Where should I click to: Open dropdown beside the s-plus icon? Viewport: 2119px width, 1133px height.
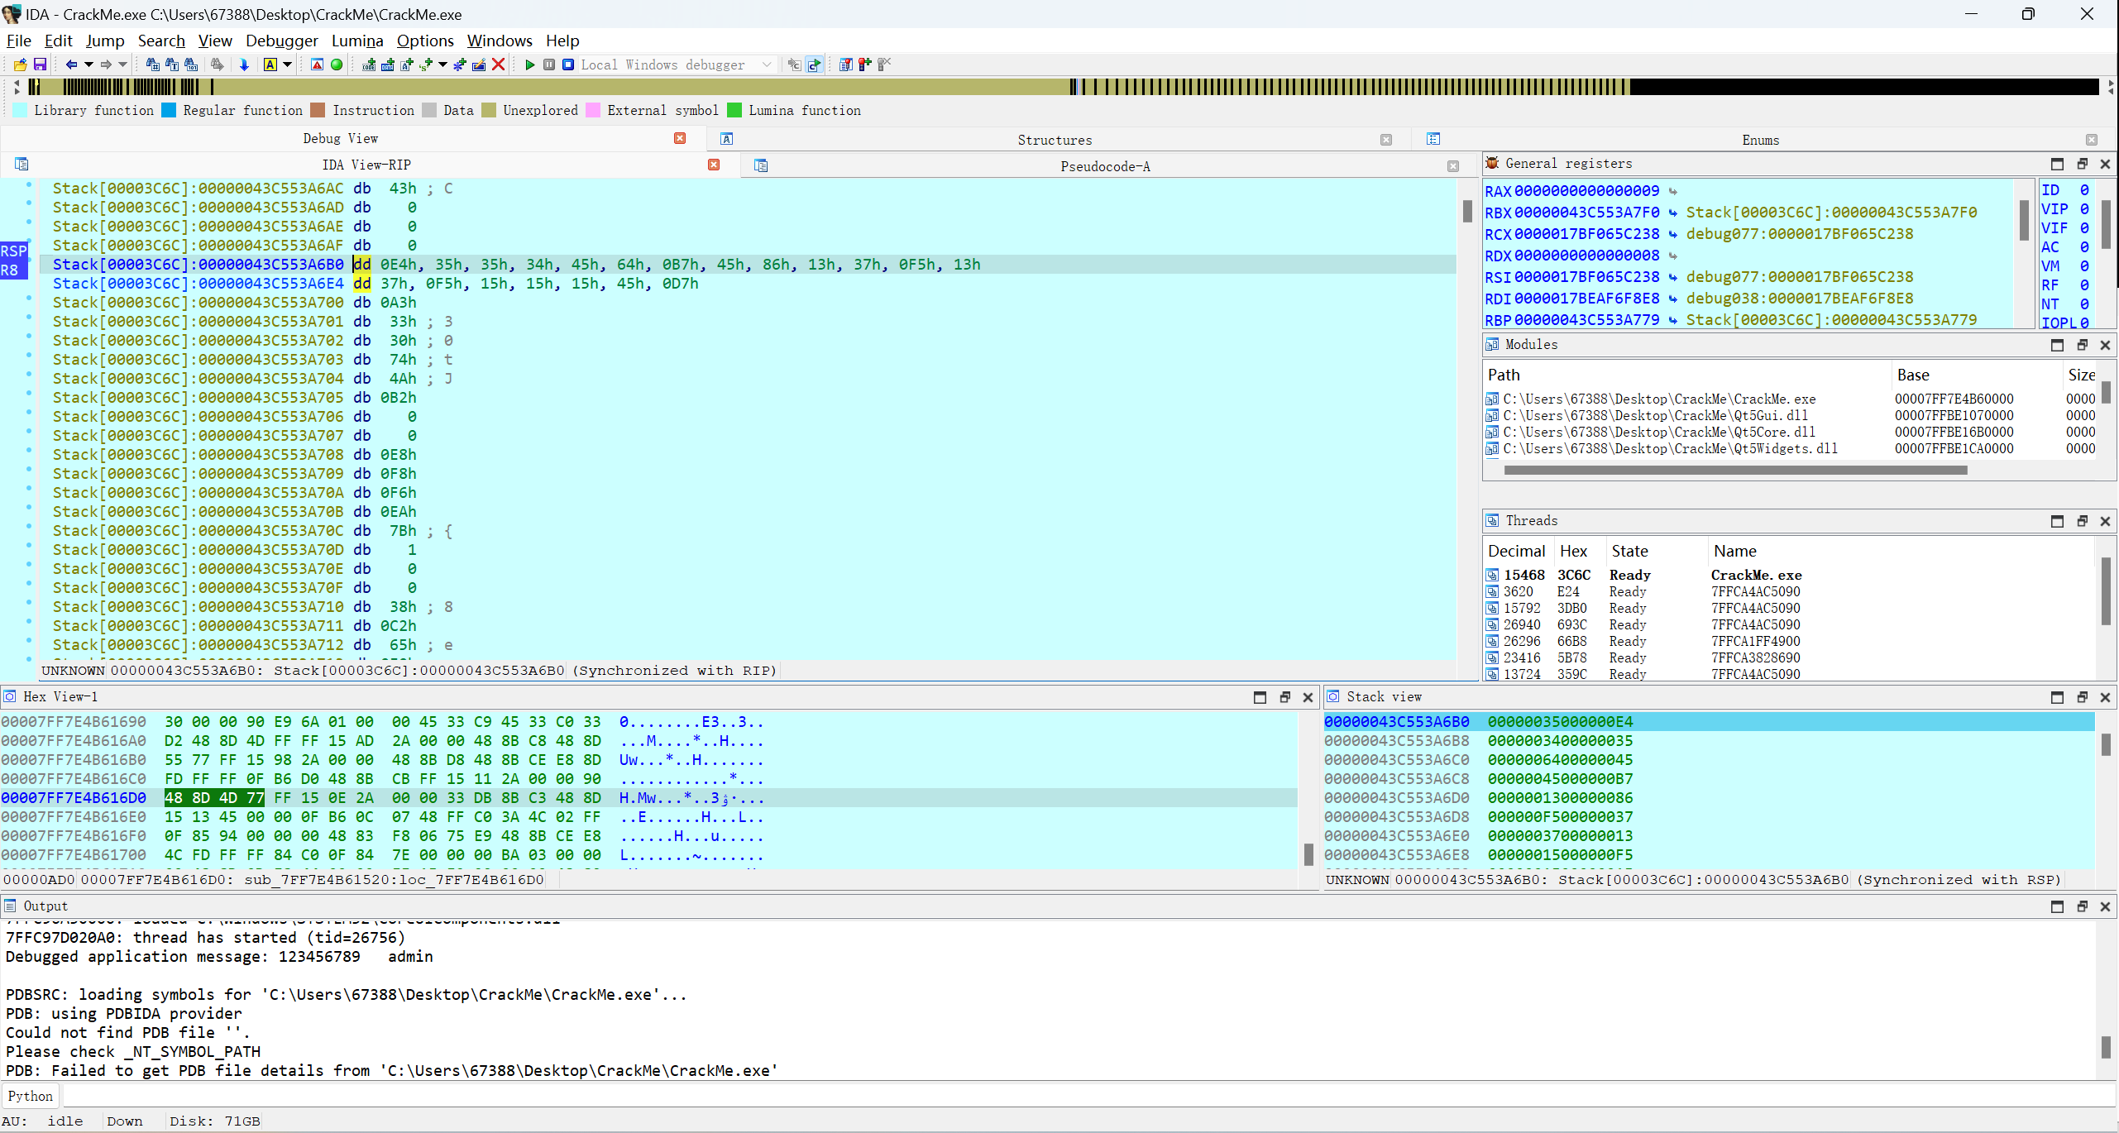[443, 65]
